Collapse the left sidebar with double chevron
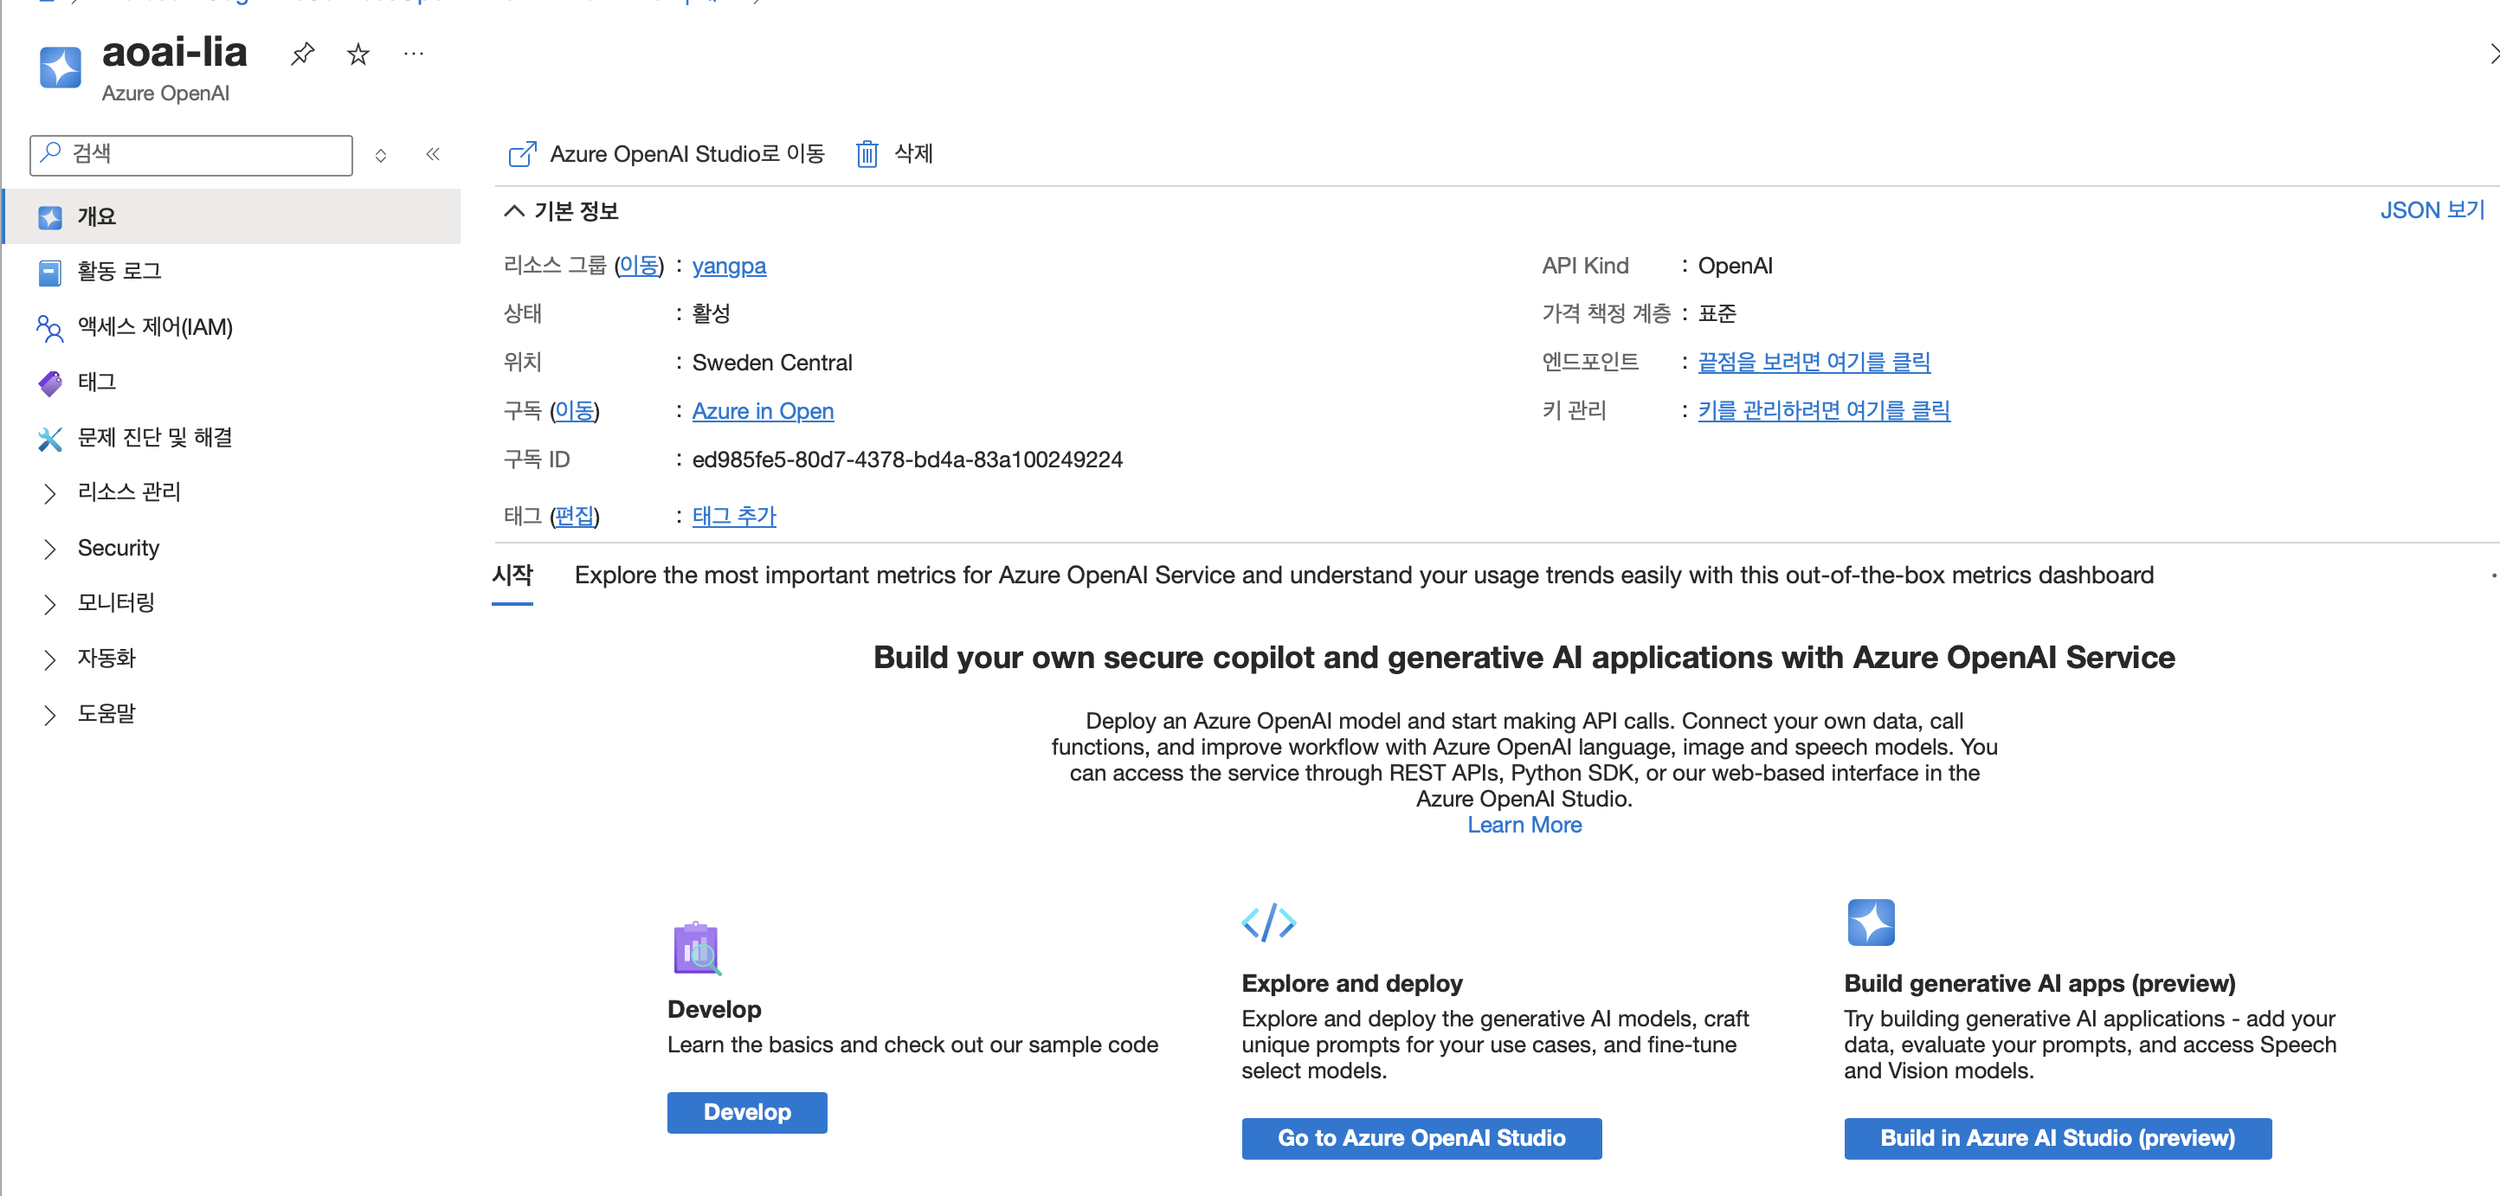 pos(433,154)
